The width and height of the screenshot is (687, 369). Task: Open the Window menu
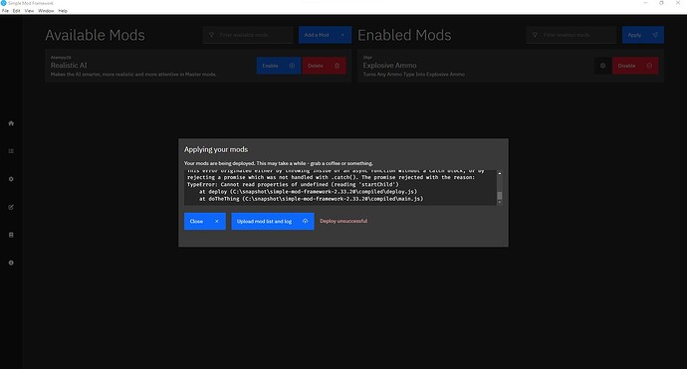[46, 11]
